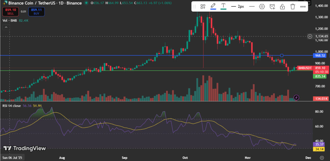Viewport: 330px width, 161px height.
Task: Click the TradingView logo
Action: click(24, 148)
